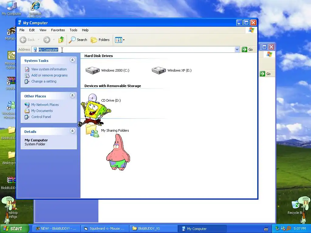Viewport: 311px width, 233px height.
Task: Open the Start menu
Action: (14, 229)
